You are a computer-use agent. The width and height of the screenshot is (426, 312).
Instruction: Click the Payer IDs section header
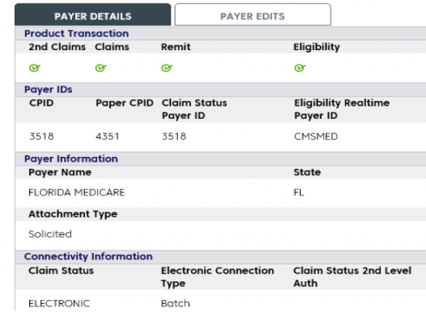pos(49,90)
